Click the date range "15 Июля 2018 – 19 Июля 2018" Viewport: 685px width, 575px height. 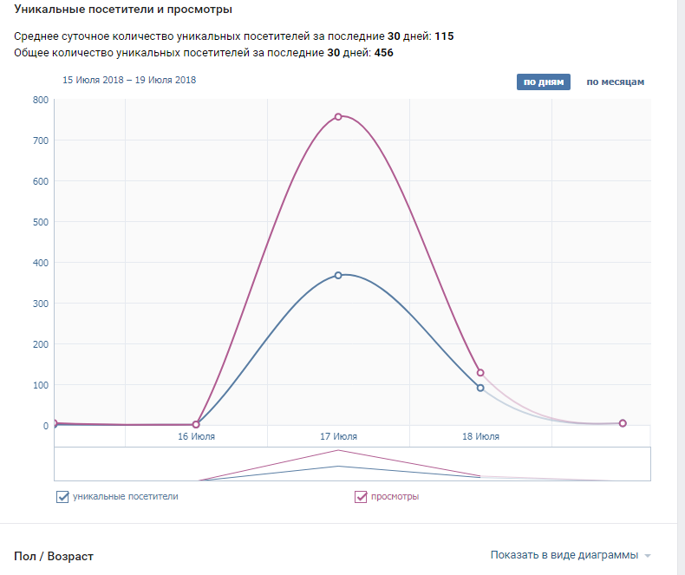coord(129,81)
